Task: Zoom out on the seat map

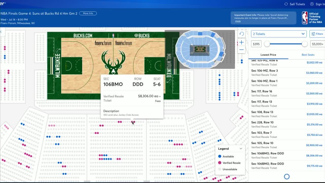Action: pos(241,50)
